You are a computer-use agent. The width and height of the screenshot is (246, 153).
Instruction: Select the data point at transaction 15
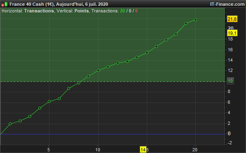point(147,53)
